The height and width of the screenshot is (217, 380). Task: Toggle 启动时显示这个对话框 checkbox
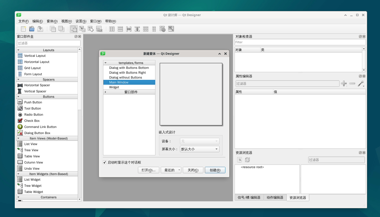point(105,162)
